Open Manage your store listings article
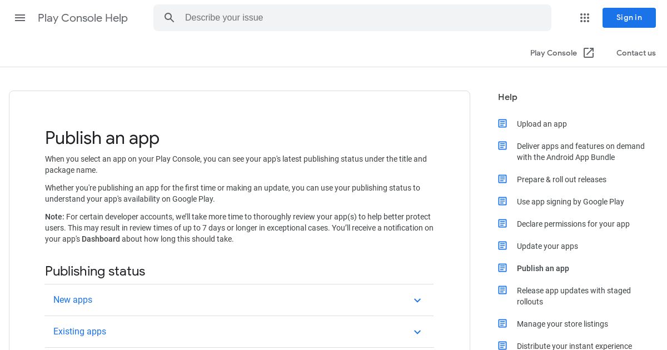The width and height of the screenshot is (667, 350). click(563, 324)
